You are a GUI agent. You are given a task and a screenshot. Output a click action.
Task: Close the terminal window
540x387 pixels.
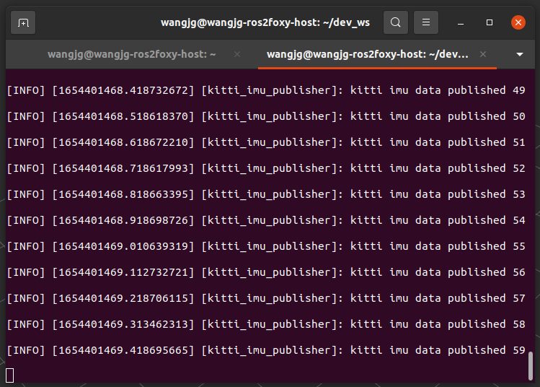[518, 23]
